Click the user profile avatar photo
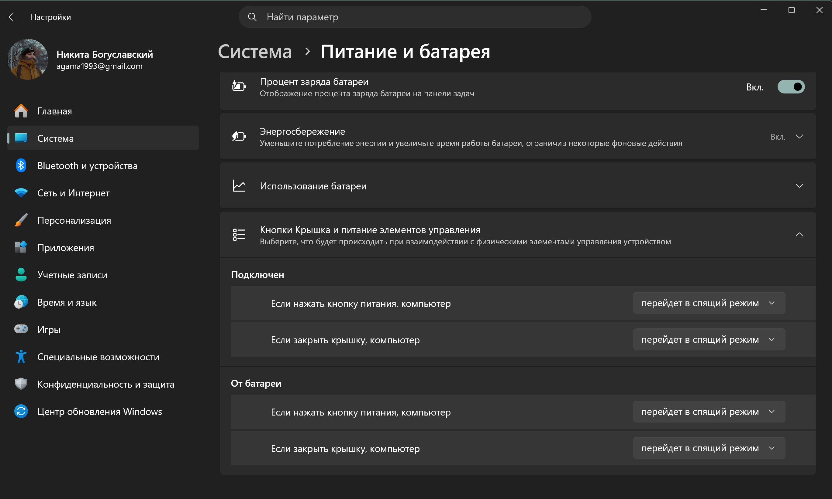Screen dimensions: 832x499 28,59
